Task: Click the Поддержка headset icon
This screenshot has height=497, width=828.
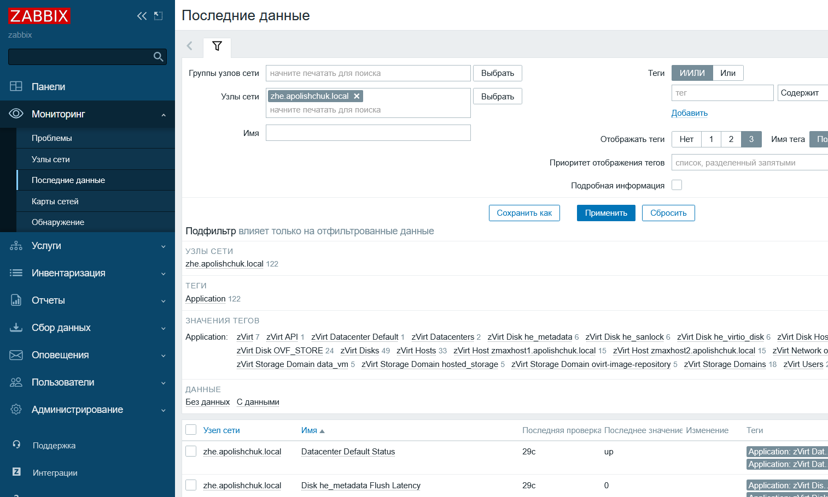Action: tap(16, 445)
